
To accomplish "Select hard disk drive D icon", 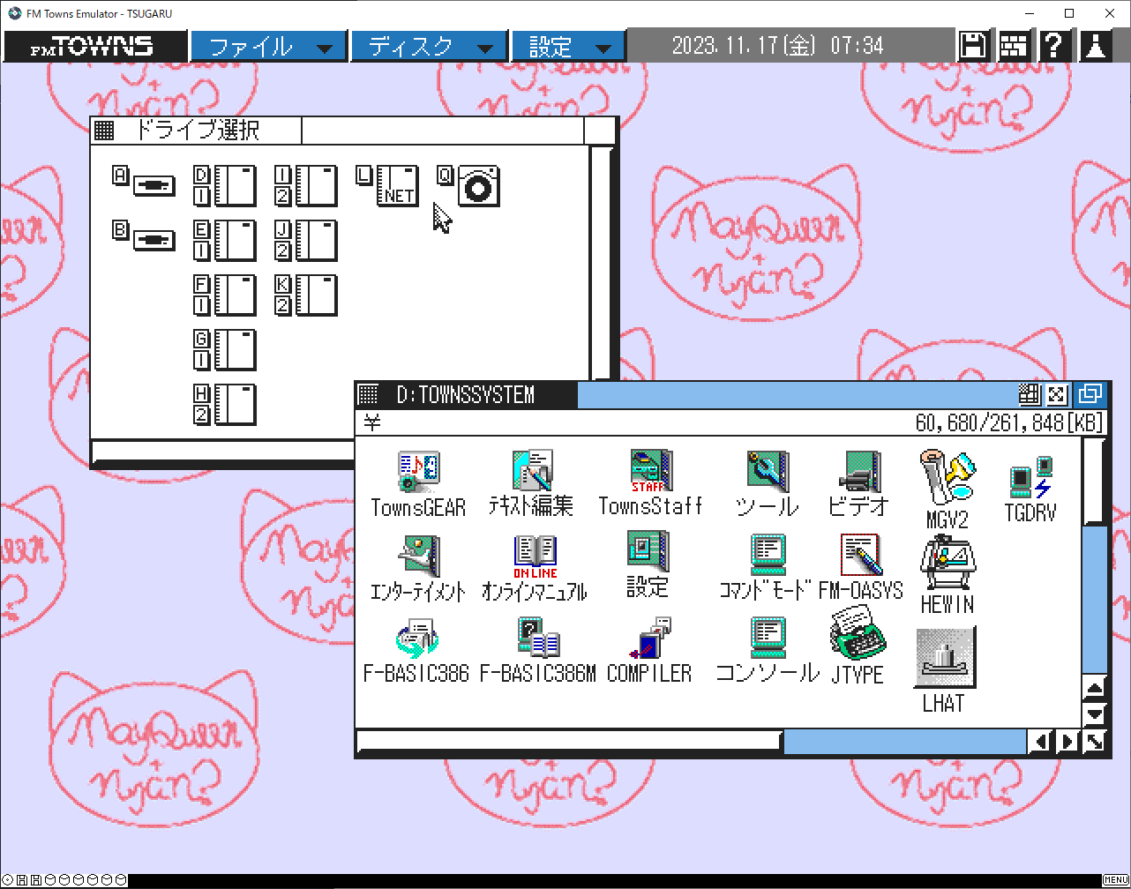I will (x=225, y=186).
